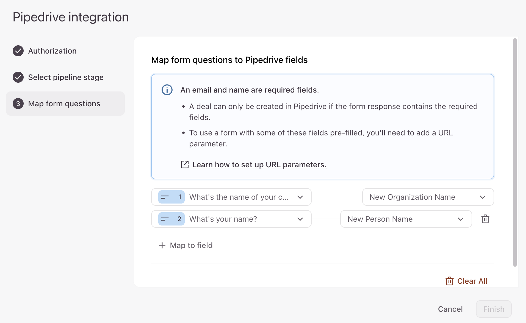Click the short text icon for question 2
The image size is (526, 323).
[165, 219]
